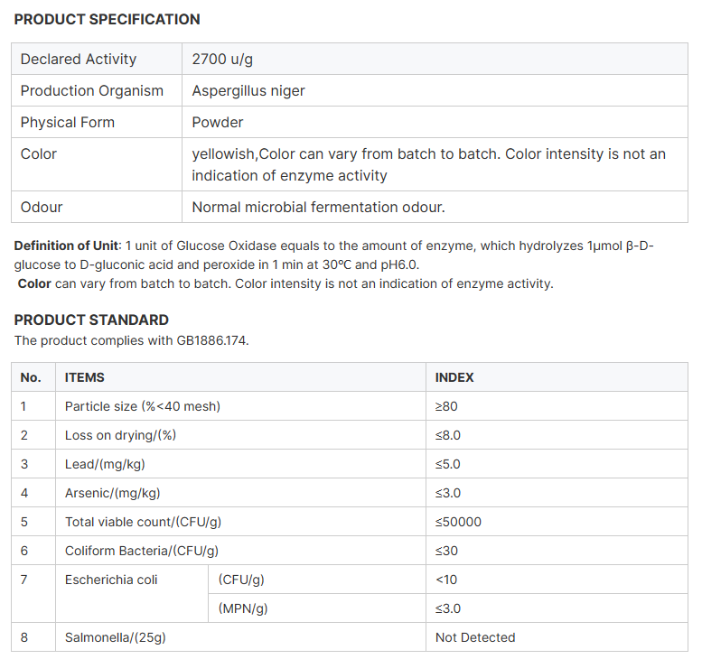Select the Powder value cell
This screenshot has width=702, height=659.
pyautogui.click(x=218, y=123)
